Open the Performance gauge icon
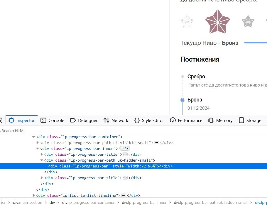The image size is (267, 205). tap(173, 120)
